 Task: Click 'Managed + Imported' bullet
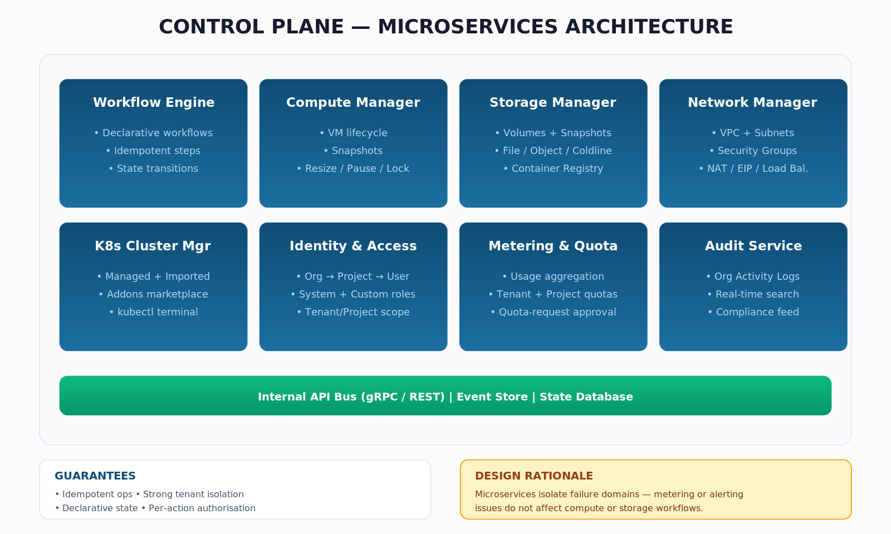153,276
